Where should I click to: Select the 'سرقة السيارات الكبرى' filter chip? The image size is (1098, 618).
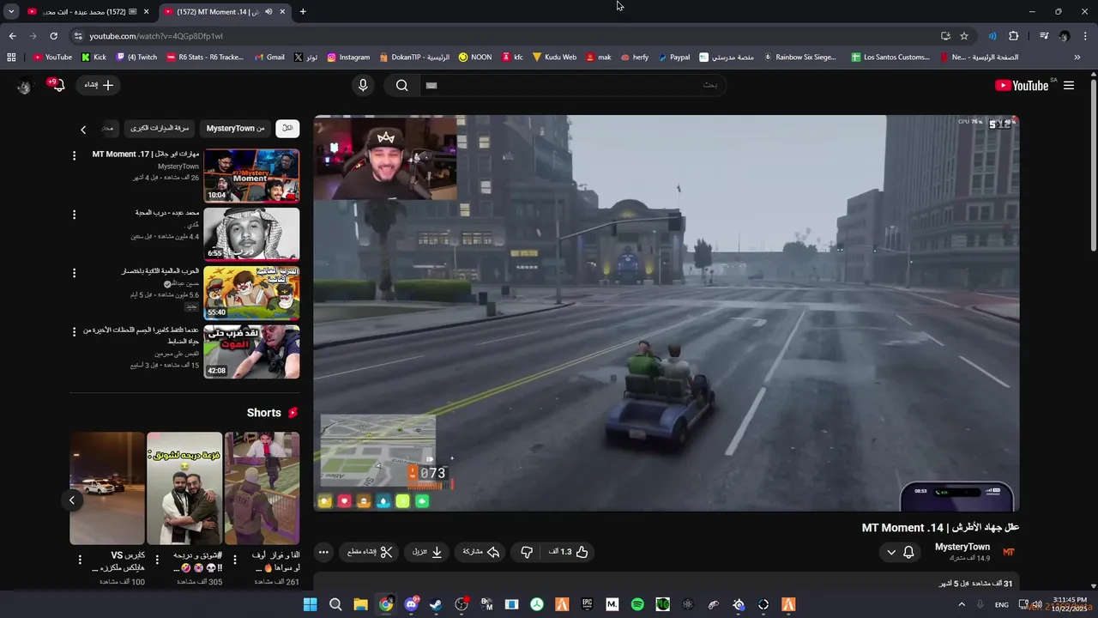[160, 128]
